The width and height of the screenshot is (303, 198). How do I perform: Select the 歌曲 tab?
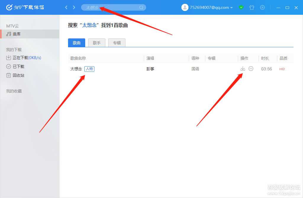coord(77,43)
